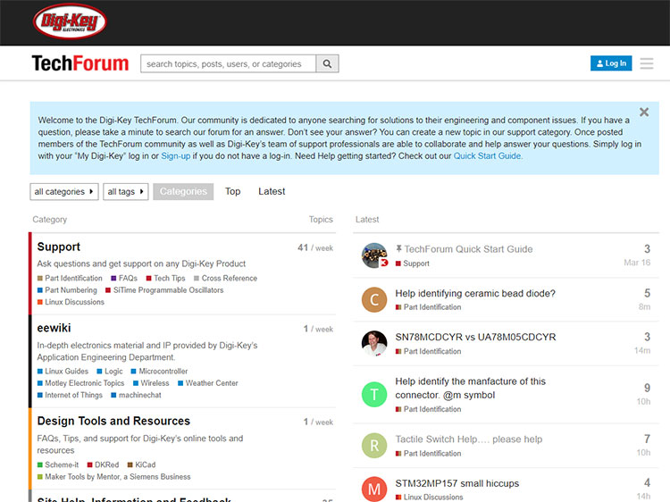
Task: Expand the all categories dropdown
Action: click(64, 192)
